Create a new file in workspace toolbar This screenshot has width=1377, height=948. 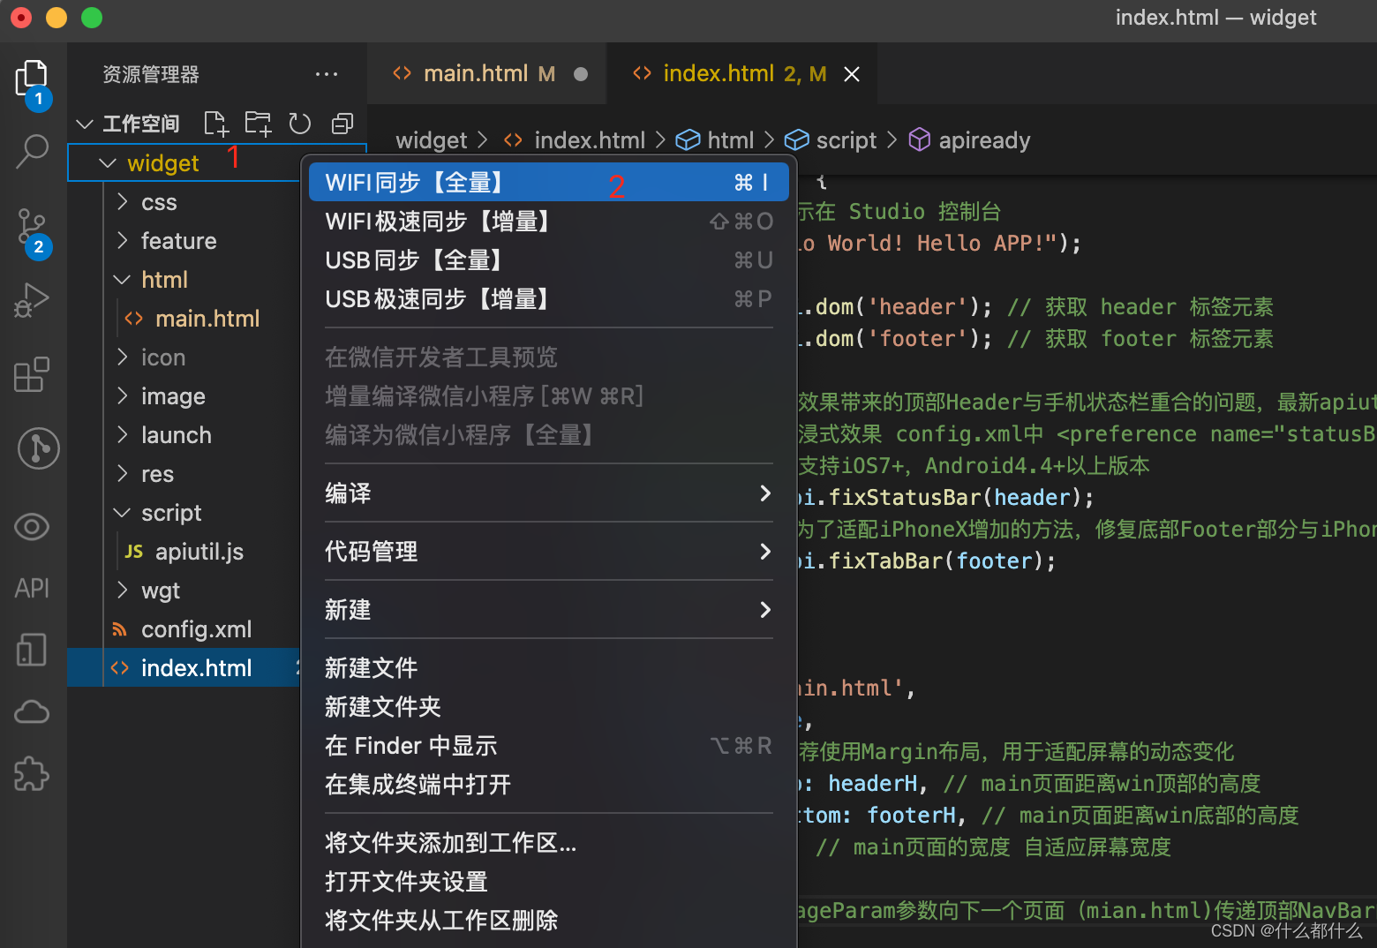tap(215, 124)
